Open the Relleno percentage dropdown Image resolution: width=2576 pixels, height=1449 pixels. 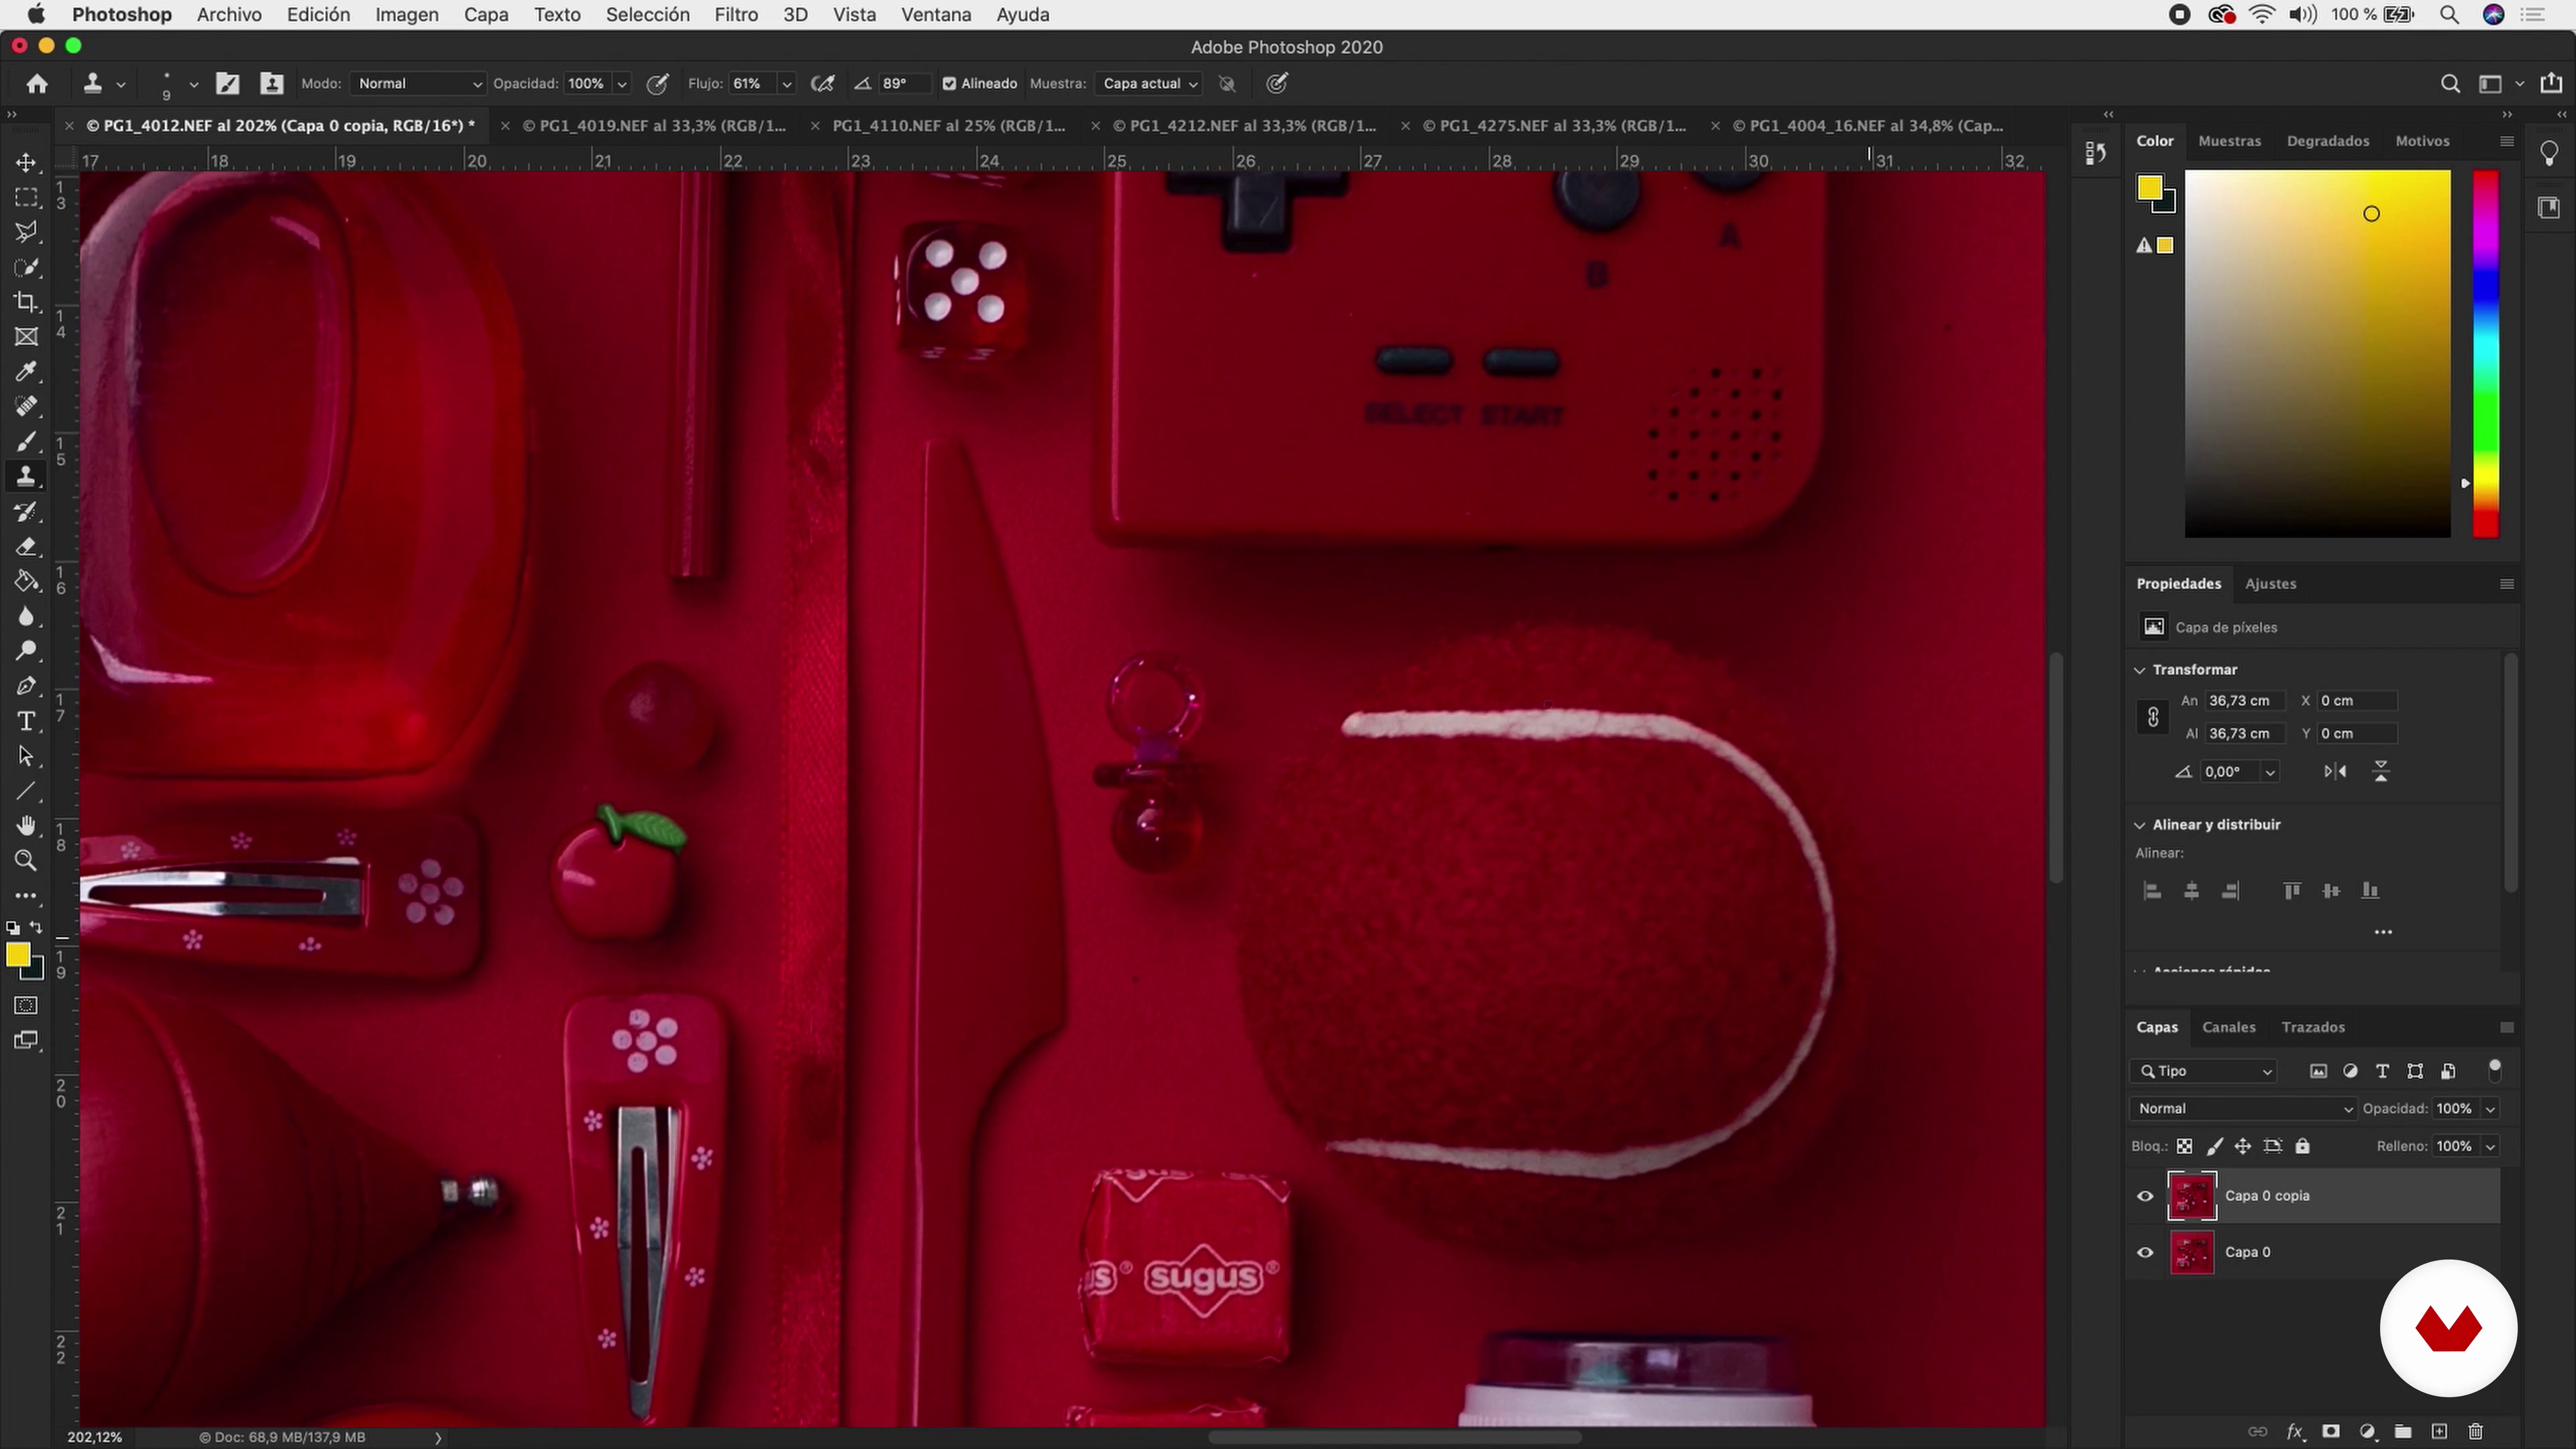point(2490,1147)
